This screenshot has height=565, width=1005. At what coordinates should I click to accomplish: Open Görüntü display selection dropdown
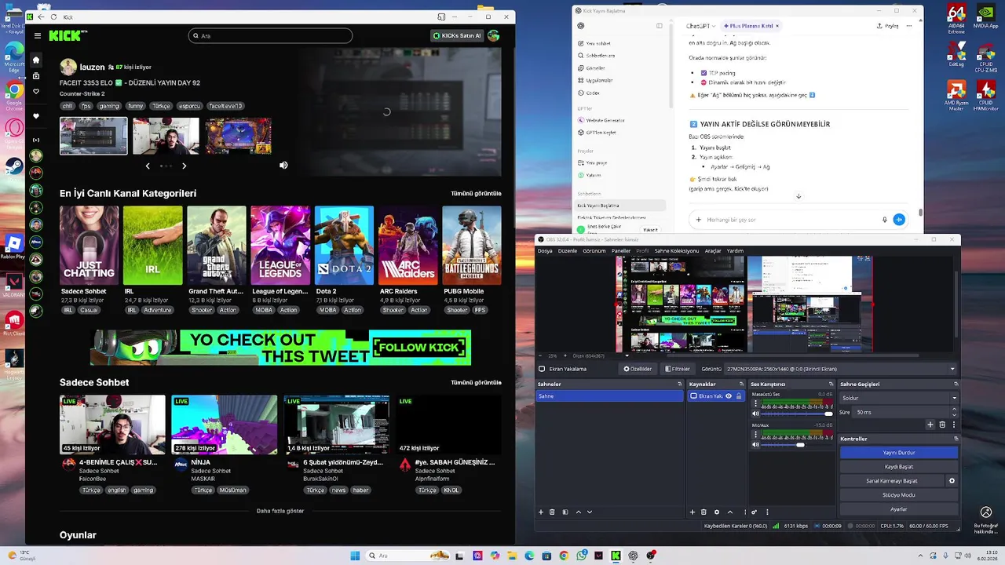point(841,369)
